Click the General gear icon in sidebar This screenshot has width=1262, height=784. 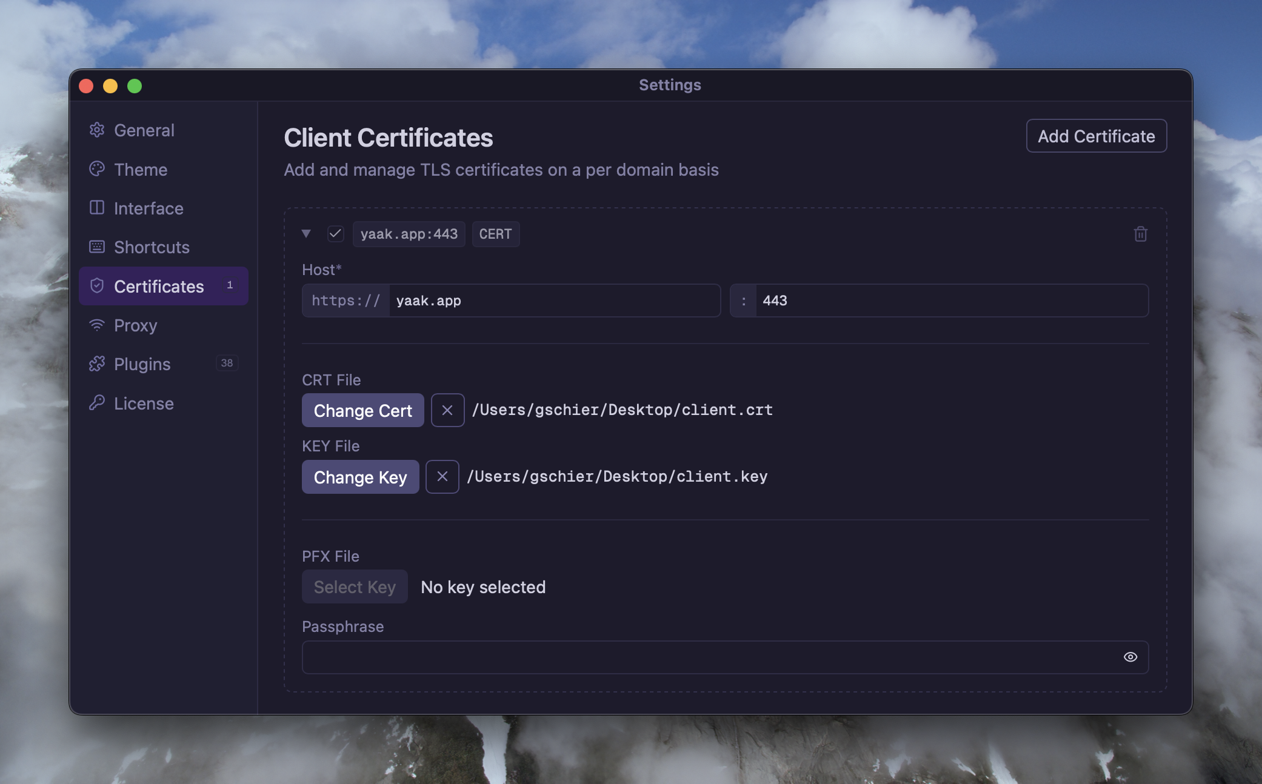click(97, 130)
